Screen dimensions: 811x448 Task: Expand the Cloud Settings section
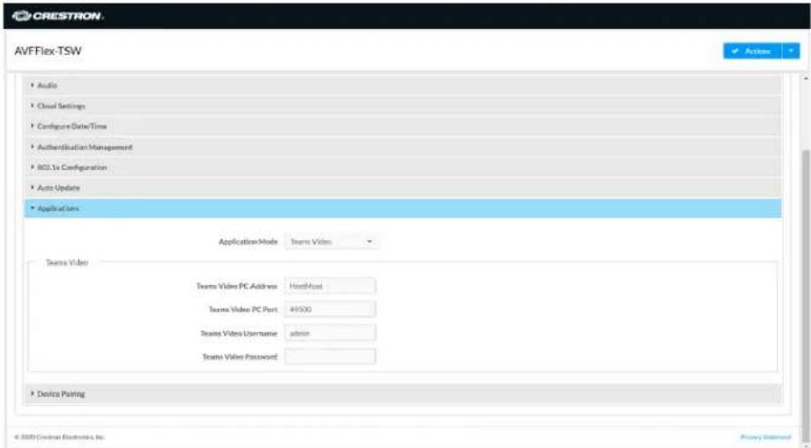tap(403, 106)
